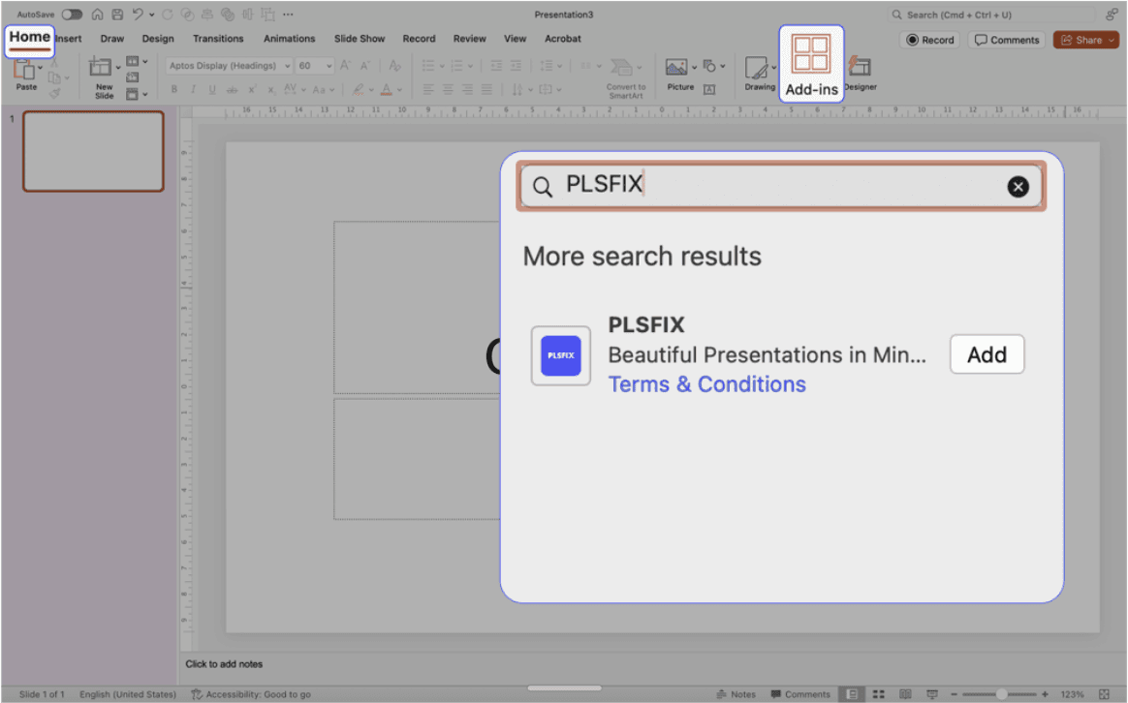Click the Underline formatting icon
Screen dimensions: 1128x703
(x=211, y=90)
